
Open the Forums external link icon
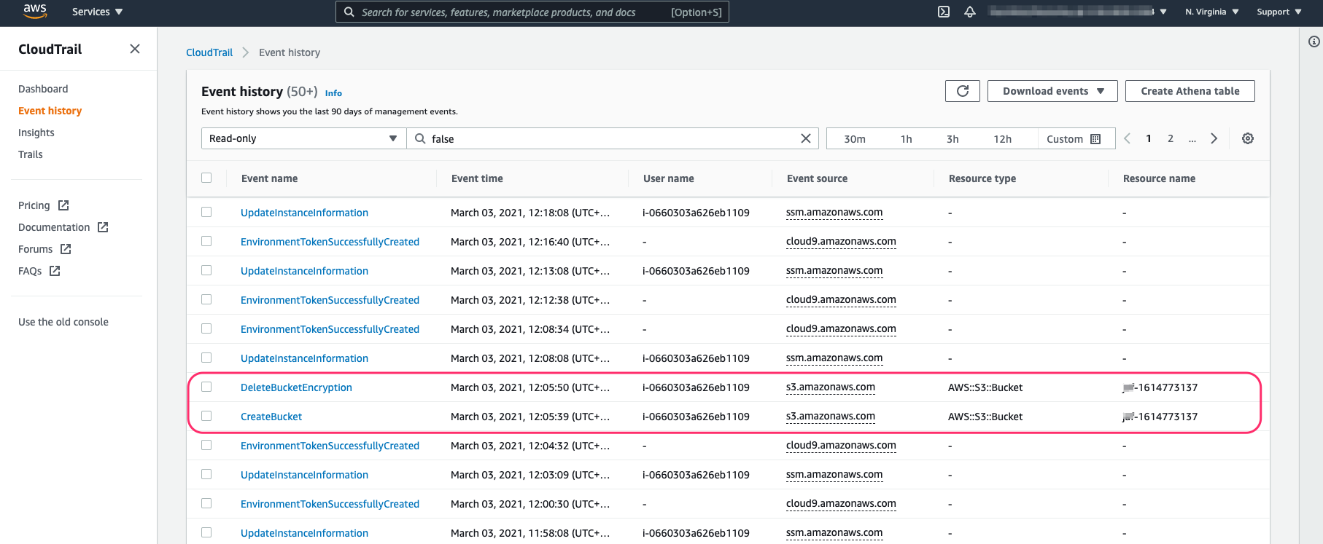point(66,249)
